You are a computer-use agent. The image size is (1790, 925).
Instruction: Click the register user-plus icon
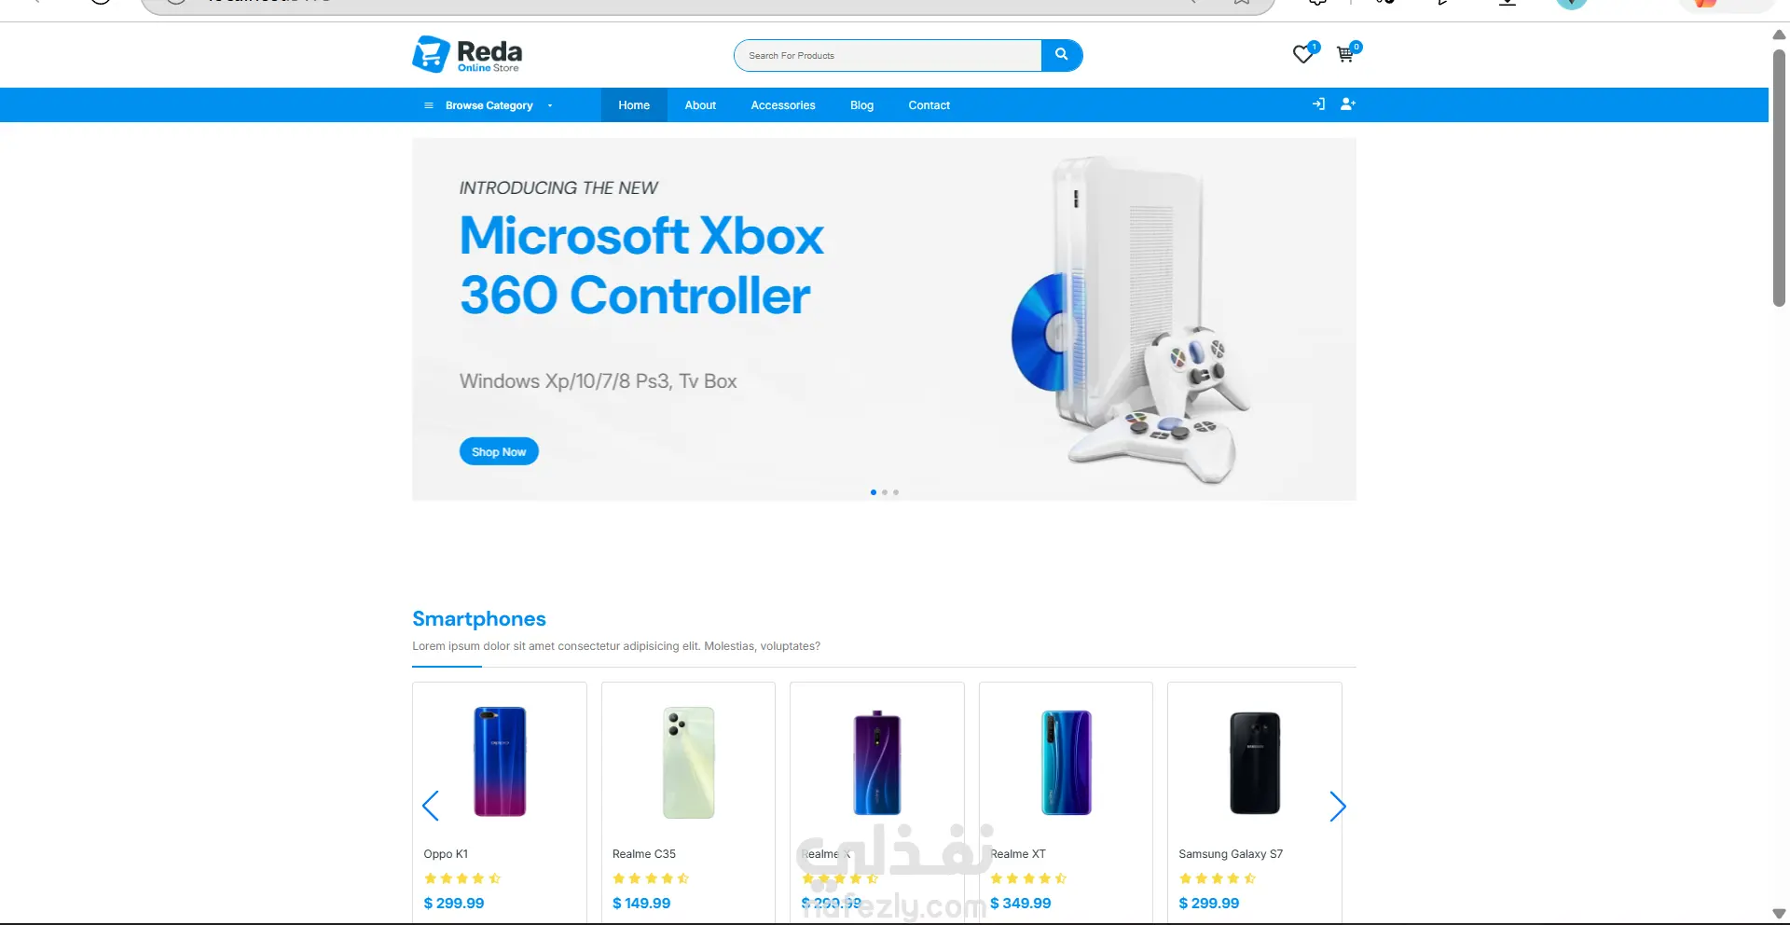click(1348, 104)
